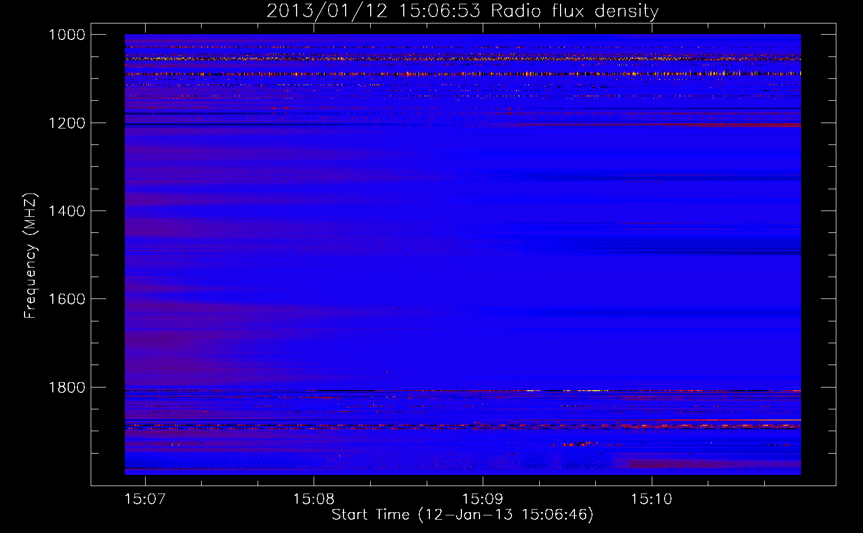863x533 pixels.
Task: Select the 15:10 time tick label
Action: [652, 499]
